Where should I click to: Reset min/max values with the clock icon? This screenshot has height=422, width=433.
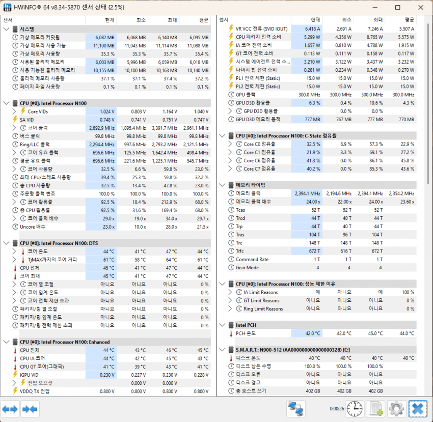354,409
